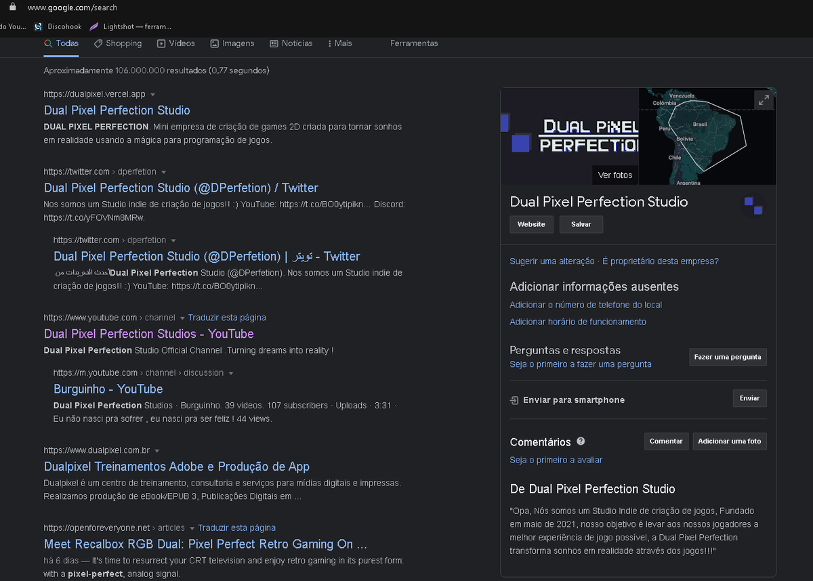Viewport: 813px width, 581px height.
Task: Click the lock icon beside the address
Action: coord(12,7)
